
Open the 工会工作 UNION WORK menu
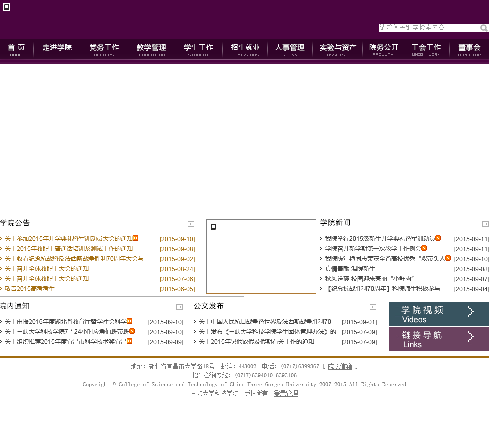coord(426,50)
